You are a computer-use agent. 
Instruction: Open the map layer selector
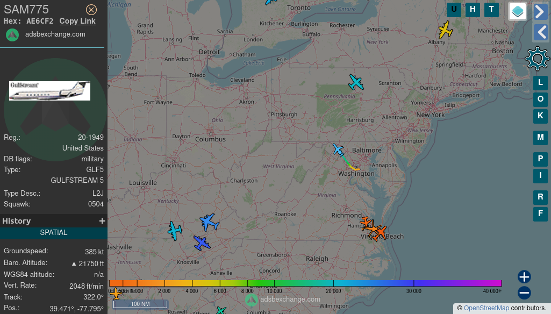point(518,11)
